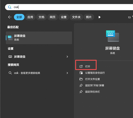Screen dimensions: 133x118
Task: Click the folder icon for 打开文件位置
Action: click(x=81, y=79)
